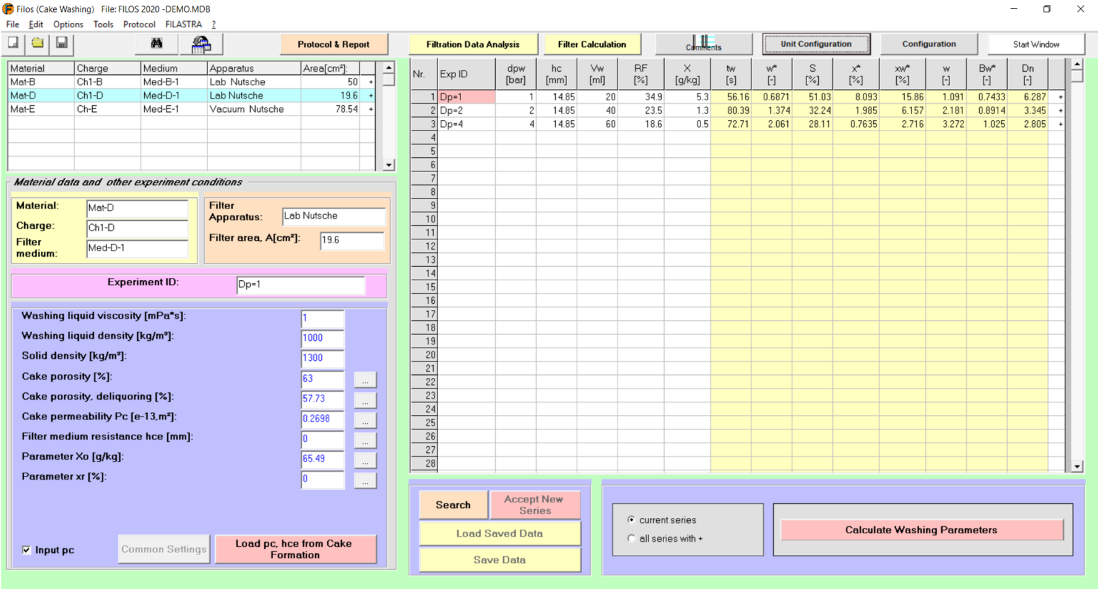Click scroll-down arrow of the material list

(x=389, y=165)
